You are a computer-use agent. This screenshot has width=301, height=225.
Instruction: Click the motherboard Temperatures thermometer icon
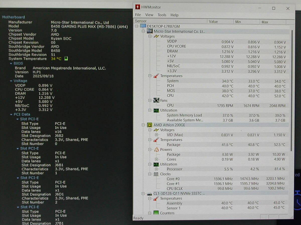tap(156, 76)
